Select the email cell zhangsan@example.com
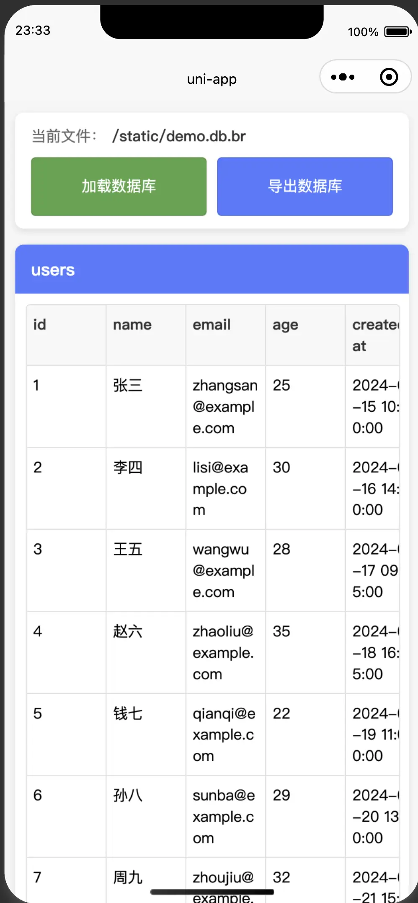 (225, 407)
